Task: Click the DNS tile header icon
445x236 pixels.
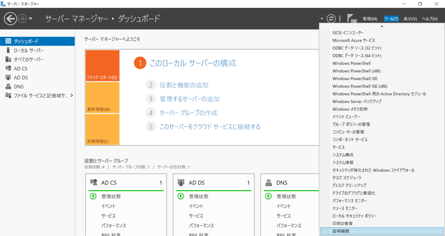Action: point(269,182)
